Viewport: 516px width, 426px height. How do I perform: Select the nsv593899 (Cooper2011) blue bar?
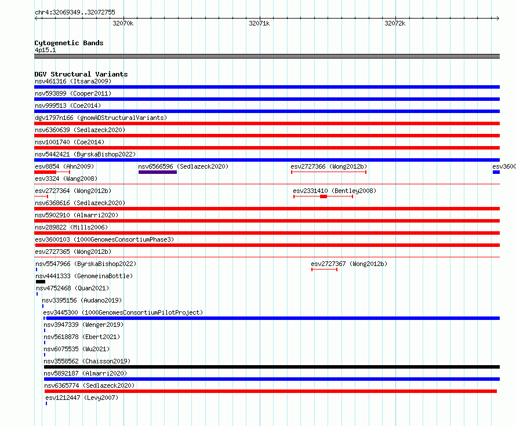click(267, 99)
